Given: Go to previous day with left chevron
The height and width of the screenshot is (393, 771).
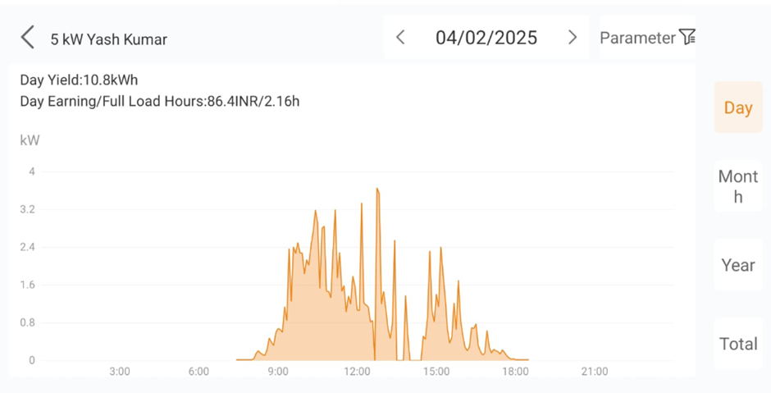Looking at the screenshot, I should (400, 38).
